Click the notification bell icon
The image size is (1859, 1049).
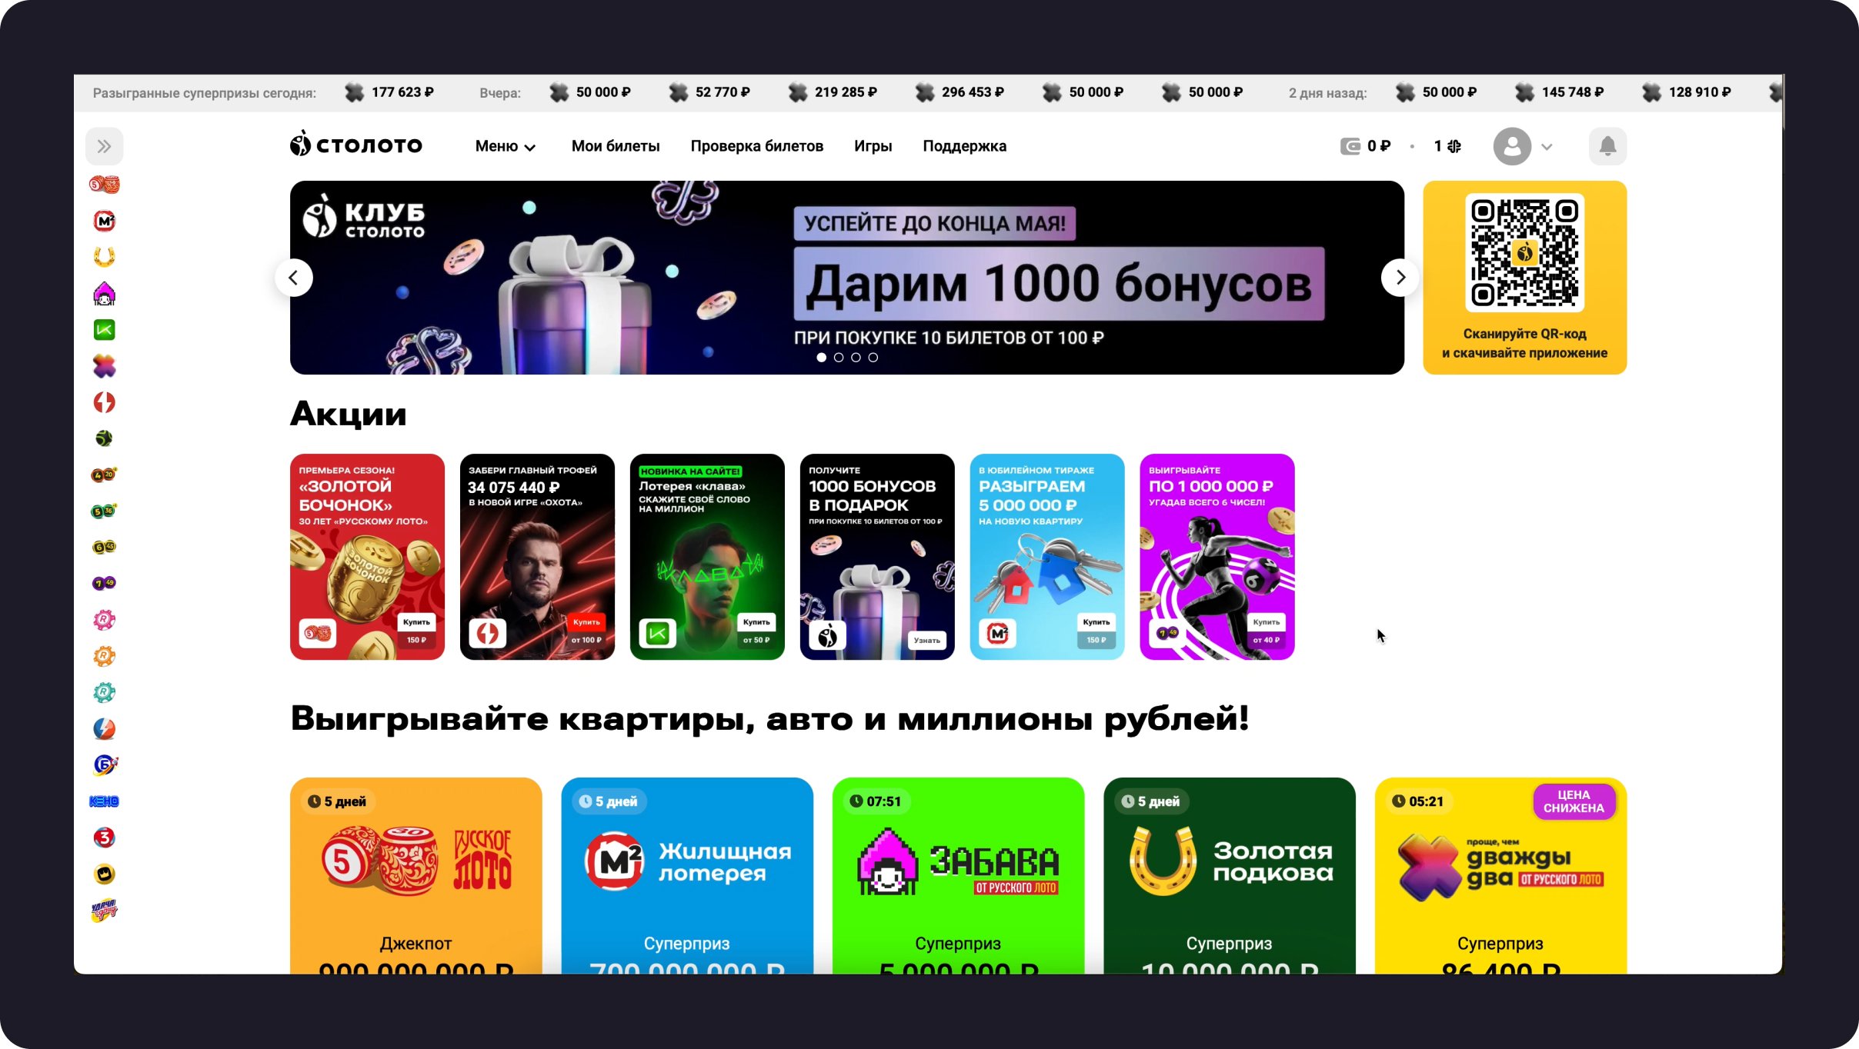coord(1607,146)
